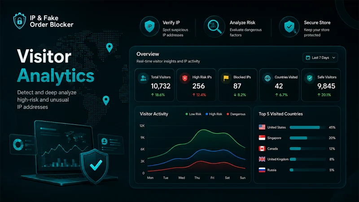Click the United Kingdom 8% progress bar
The image size is (359, 202).
[x=307, y=159]
